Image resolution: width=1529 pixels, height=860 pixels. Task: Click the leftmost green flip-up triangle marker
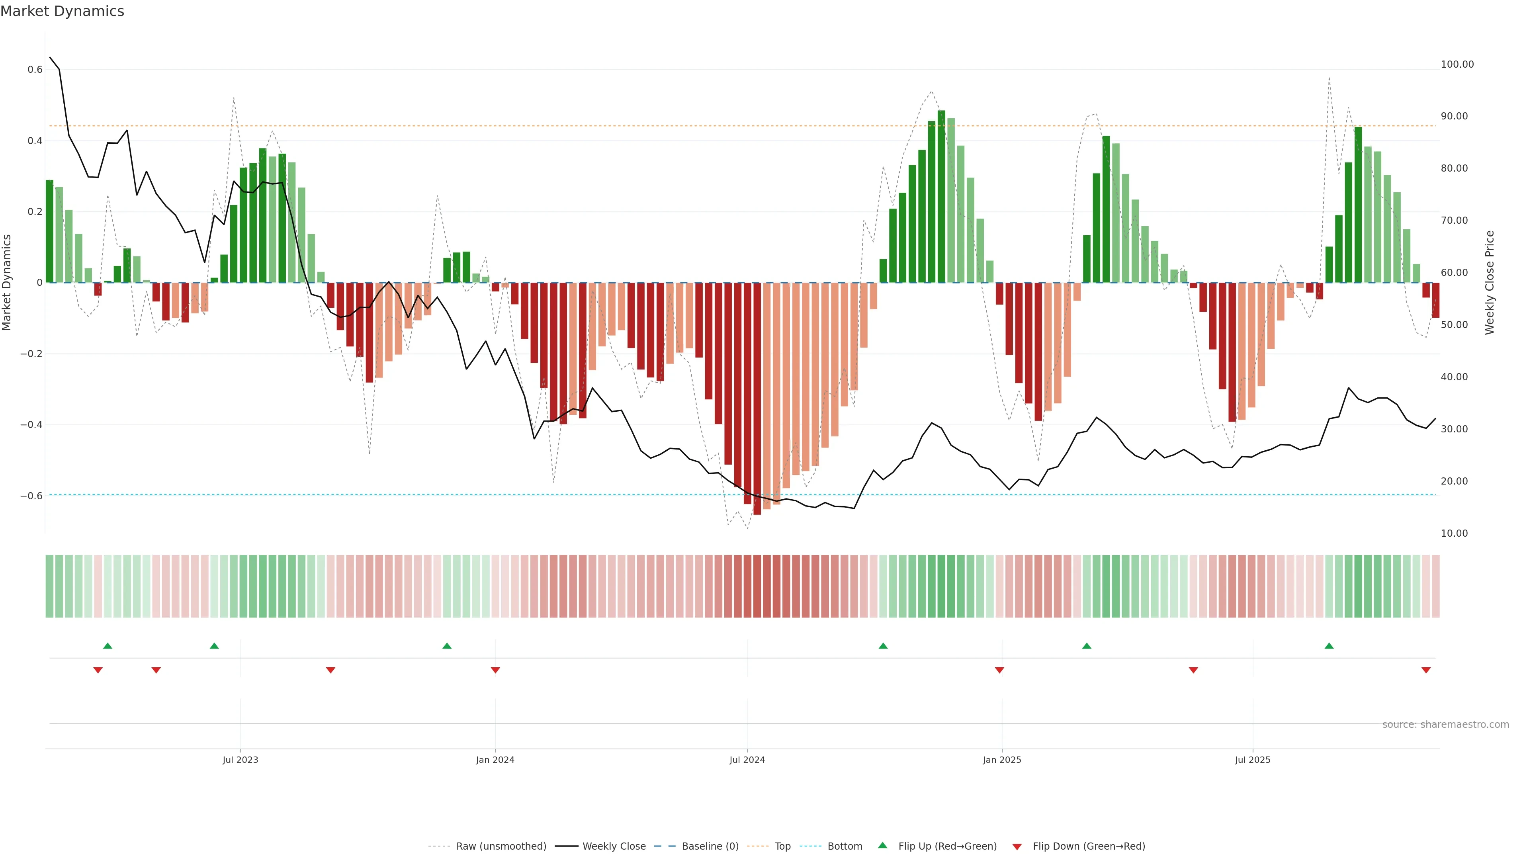tap(108, 646)
